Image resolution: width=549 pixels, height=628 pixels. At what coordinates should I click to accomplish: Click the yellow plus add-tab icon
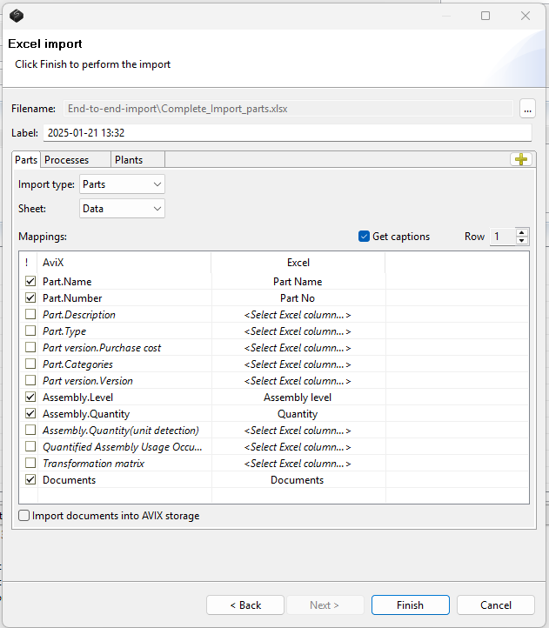pyautogui.click(x=521, y=159)
